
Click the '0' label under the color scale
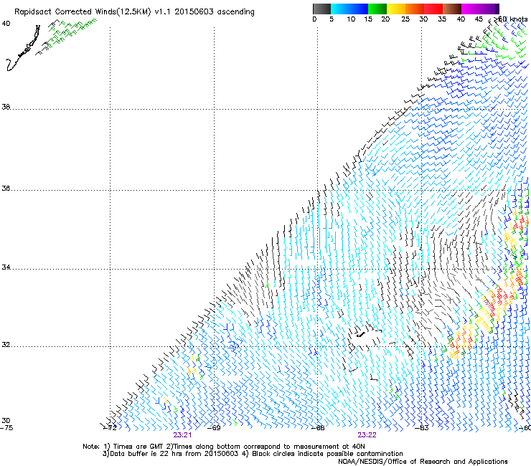point(314,19)
